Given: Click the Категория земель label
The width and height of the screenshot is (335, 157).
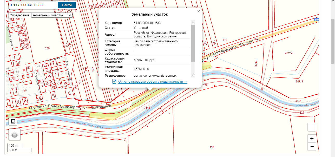Looking at the screenshot, I should tap(113, 43).
